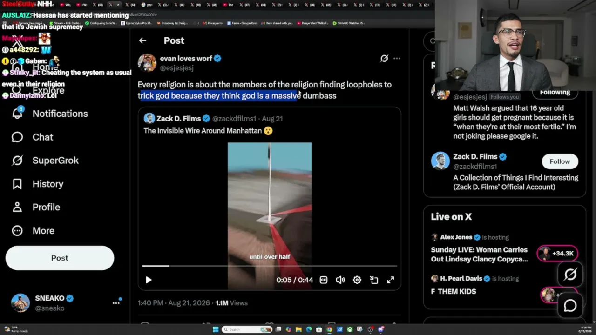Open Microsoft Edge on taskbar

pos(309,329)
